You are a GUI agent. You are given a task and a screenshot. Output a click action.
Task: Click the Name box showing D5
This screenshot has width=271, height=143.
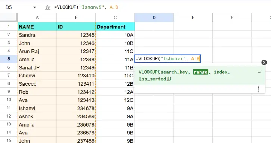[9, 7]
